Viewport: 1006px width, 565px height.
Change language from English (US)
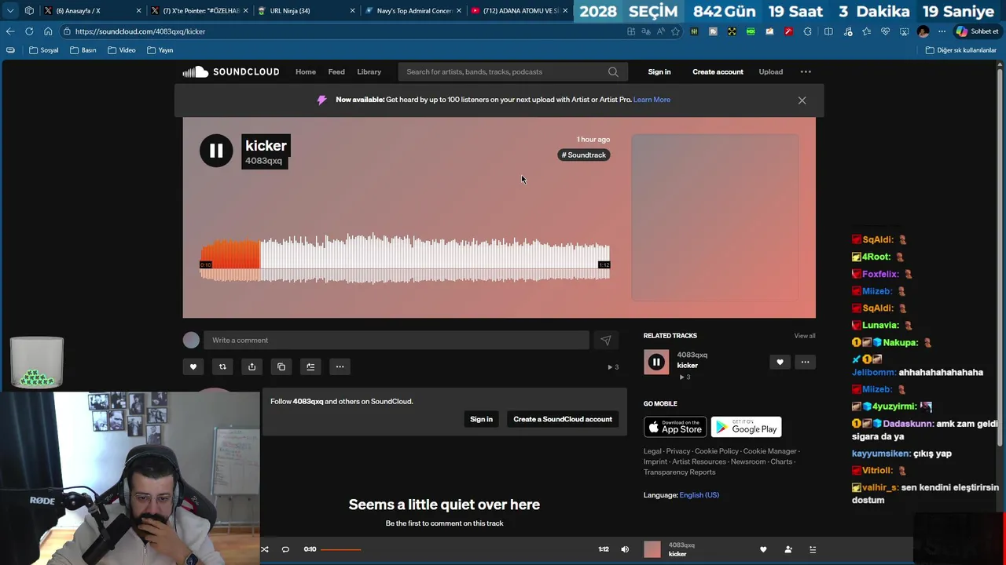pyautogui.click(x=699, y=495)
